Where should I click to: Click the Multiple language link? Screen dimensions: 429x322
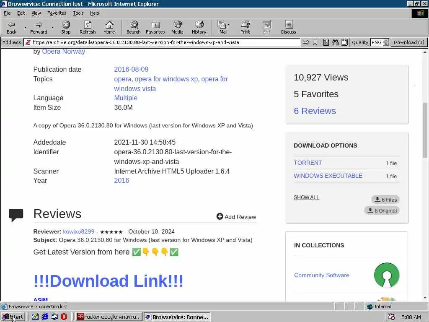(x=126, y=98)
